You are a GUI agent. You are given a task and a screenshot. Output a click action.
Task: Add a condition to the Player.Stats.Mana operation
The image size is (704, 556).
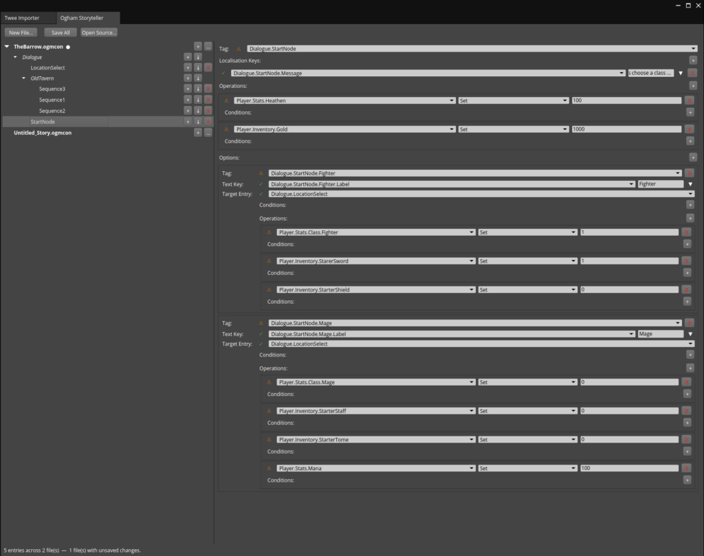point(687,480)
